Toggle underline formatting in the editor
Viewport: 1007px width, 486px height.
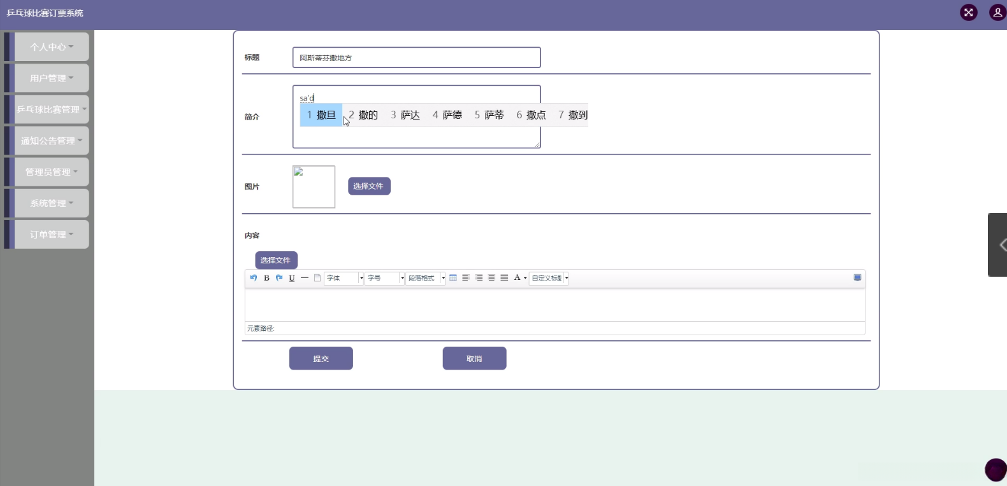[292, 278]
